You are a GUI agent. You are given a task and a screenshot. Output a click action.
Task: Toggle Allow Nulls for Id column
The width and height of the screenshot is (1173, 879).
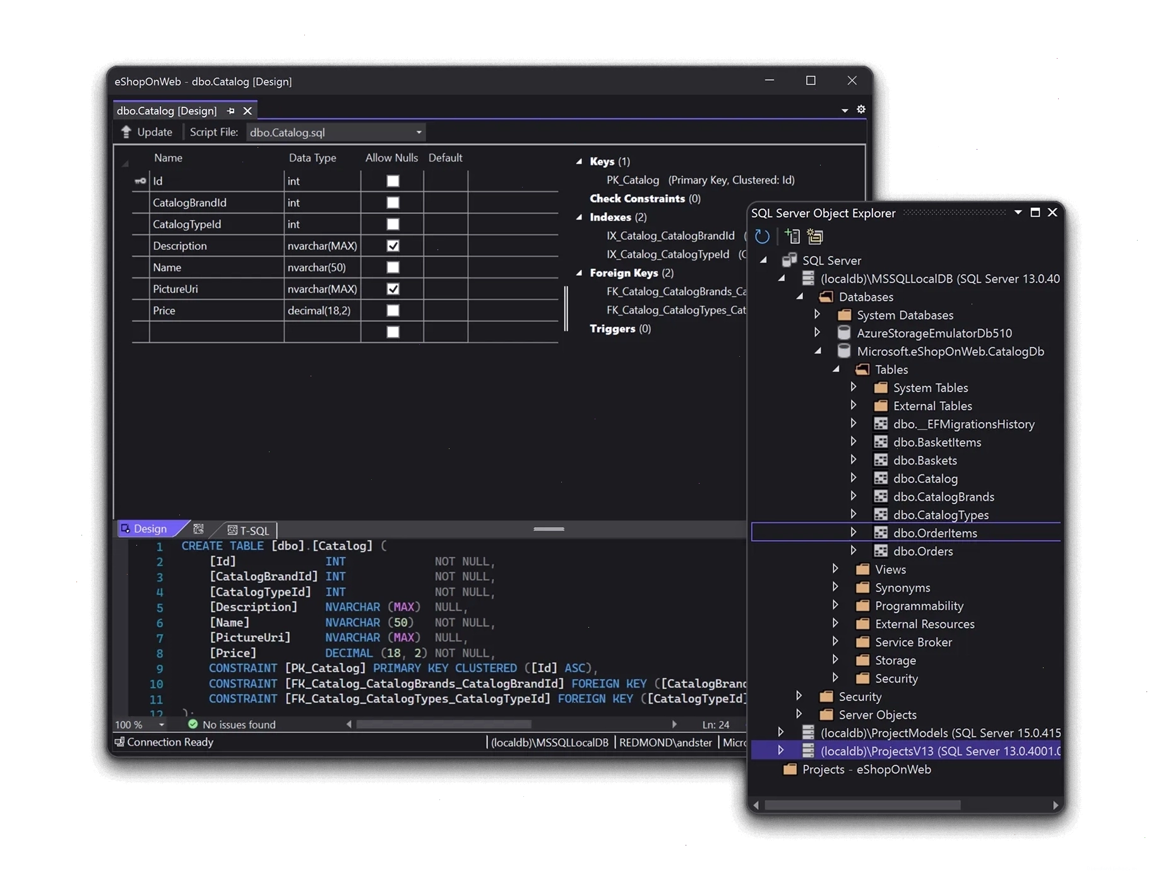(x=393, y=181)
